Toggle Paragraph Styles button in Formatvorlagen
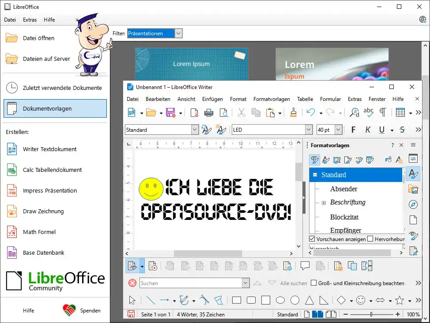This screenshot has height=323, width=430. pyautogui.click(x=314, y=160)
